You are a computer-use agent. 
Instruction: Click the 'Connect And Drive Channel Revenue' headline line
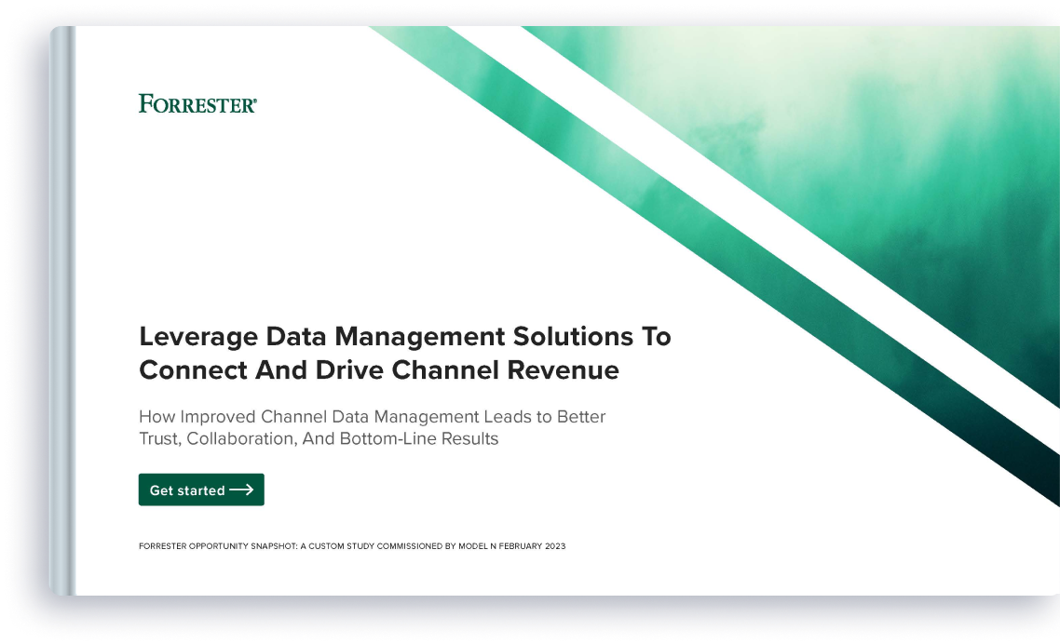pyautogui.click(x=378, y=370)
